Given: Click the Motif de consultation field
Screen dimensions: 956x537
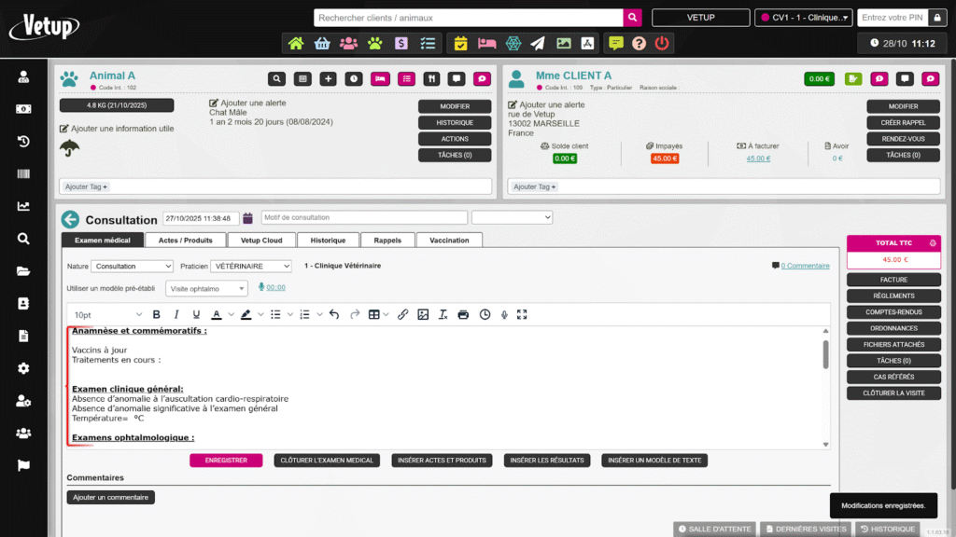Looking at the screenshot, I should pyautogui.click(x=362, y=217).
